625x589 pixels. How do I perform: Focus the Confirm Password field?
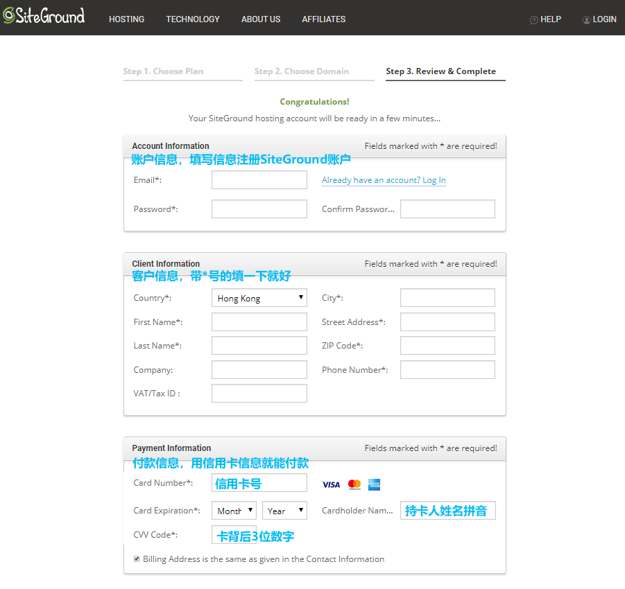(x=447, y=209)
